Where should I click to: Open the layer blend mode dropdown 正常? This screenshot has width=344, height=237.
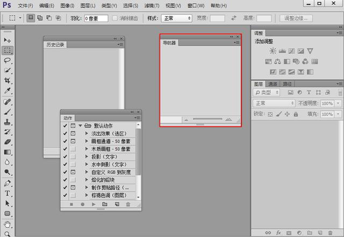click(x=274, y=103)
